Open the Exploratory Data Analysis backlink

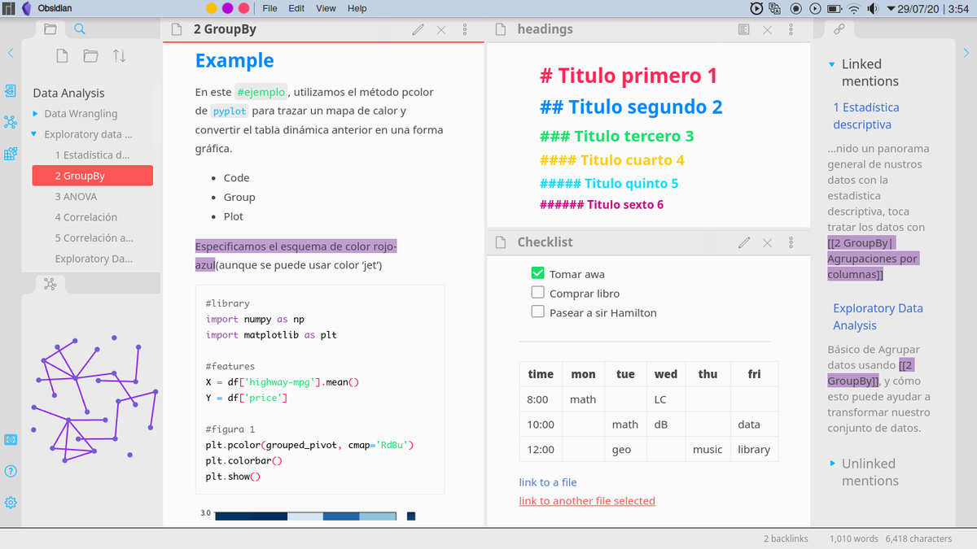point(878,316)
